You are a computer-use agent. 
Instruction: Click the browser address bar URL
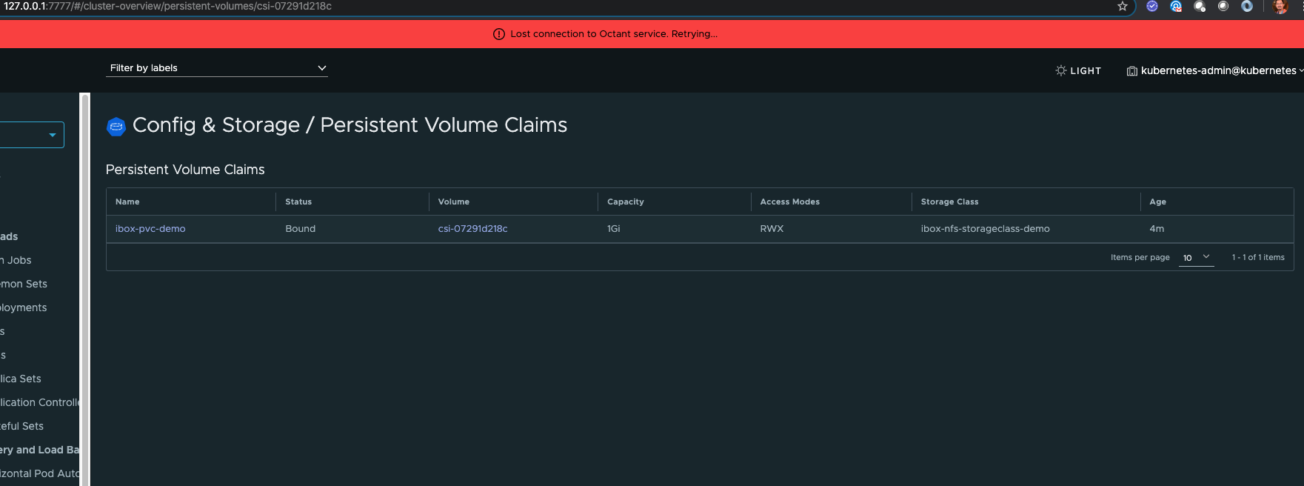(x=167, y=6)
